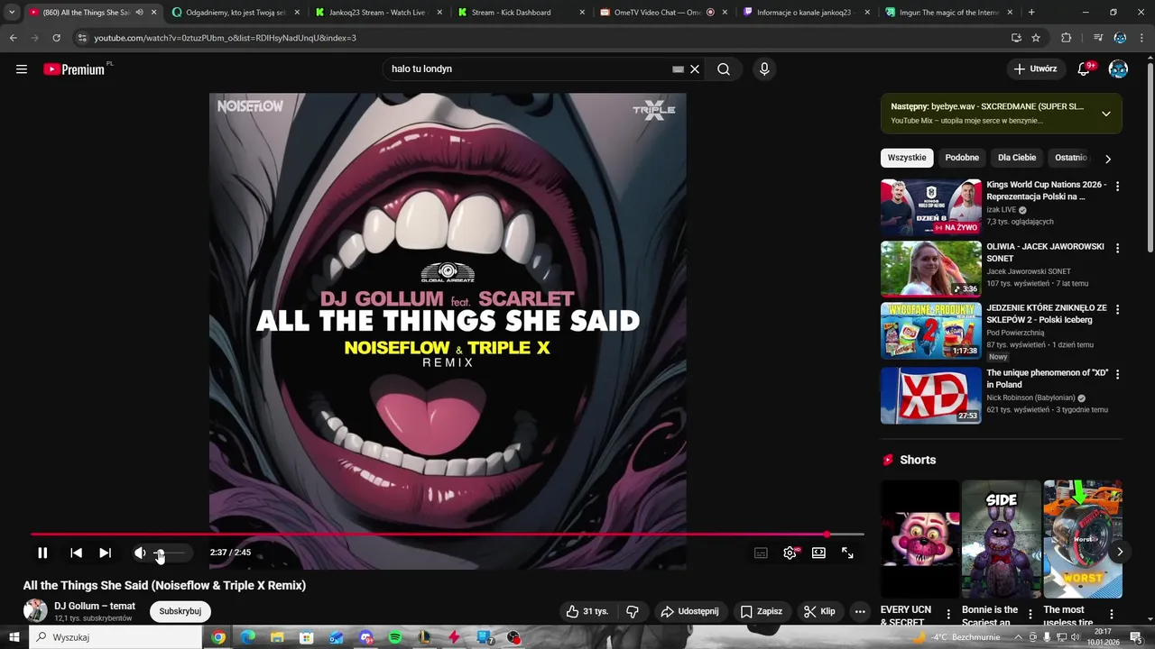
Task: Click the DJ Gollum channel avatar
Action: pyautogui.click(x=35, y=610)
